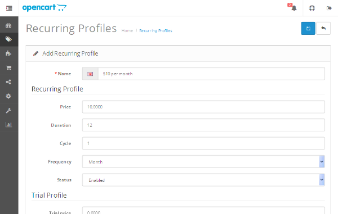The image size is (338, 214).
Task: Open the Status dropdown
Action: (x=203, y=180)
